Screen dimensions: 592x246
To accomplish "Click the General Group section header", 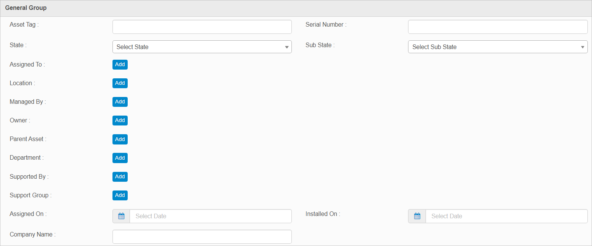I will tap(26, 8).
